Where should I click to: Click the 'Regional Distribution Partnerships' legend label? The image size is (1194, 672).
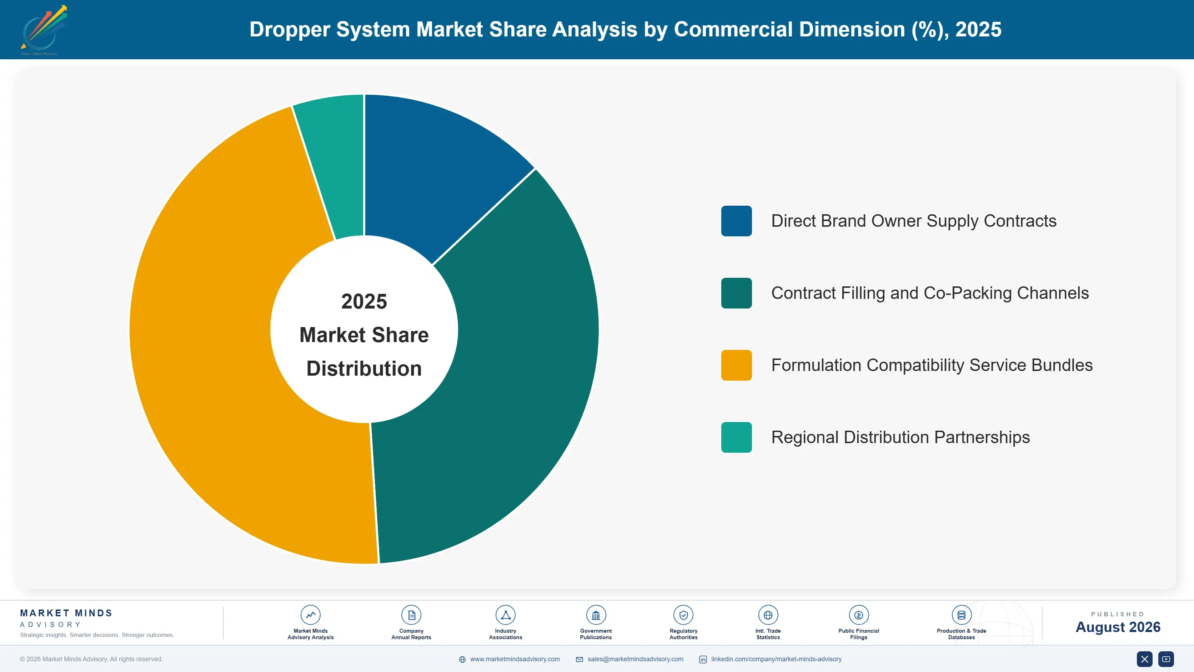click(x=900, y=437)
